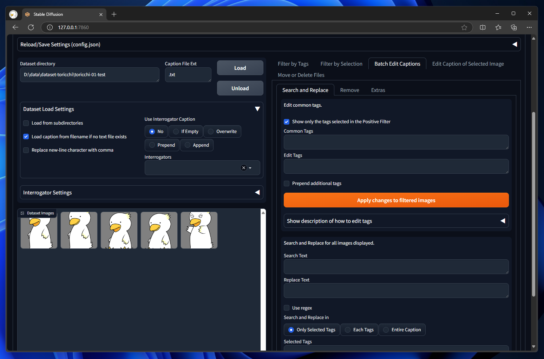Open the browser split screen icon
Image resolution: width=544 pixels, height=359 pixels.
[x=483, y=27]
